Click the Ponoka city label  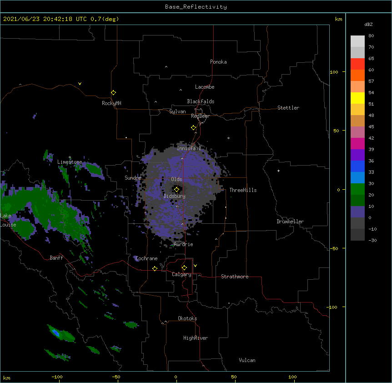coord(218,62)
